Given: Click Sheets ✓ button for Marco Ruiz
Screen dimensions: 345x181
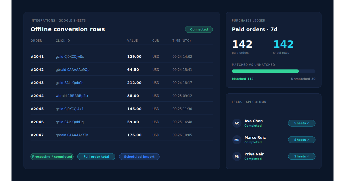Looking at the screenshot, I should (x=302, y=140).
